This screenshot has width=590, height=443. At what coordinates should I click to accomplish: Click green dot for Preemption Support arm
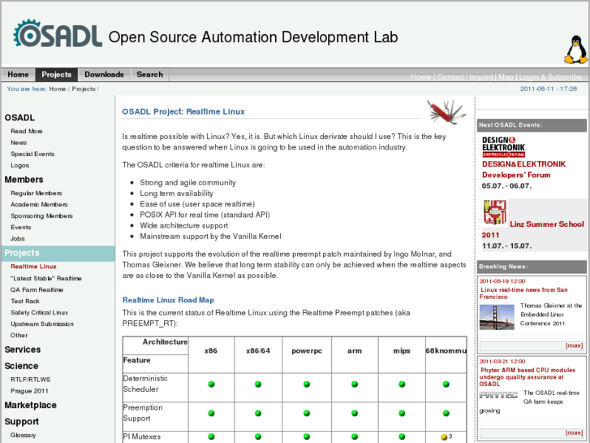coord(355,413)
